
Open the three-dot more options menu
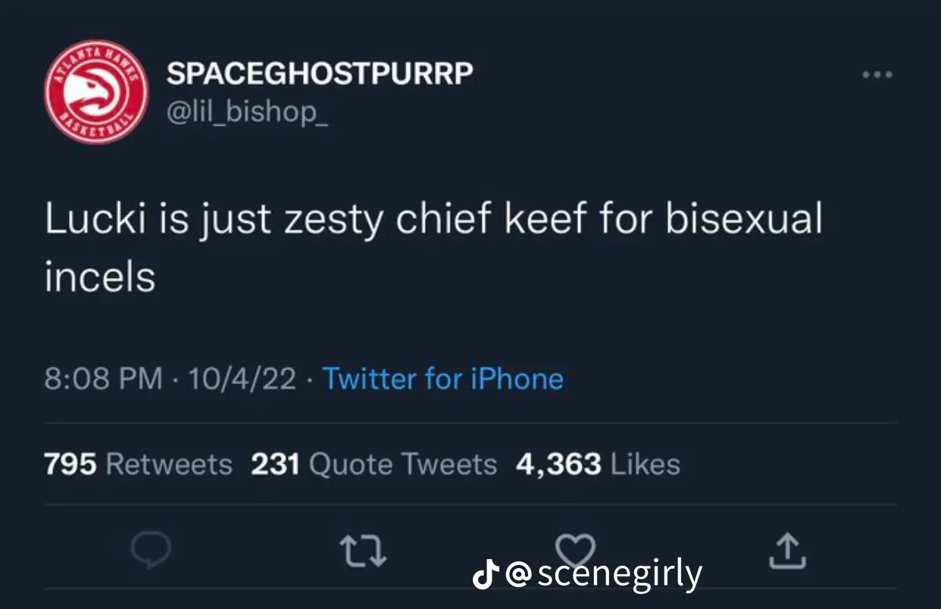[x=877, y=74]
